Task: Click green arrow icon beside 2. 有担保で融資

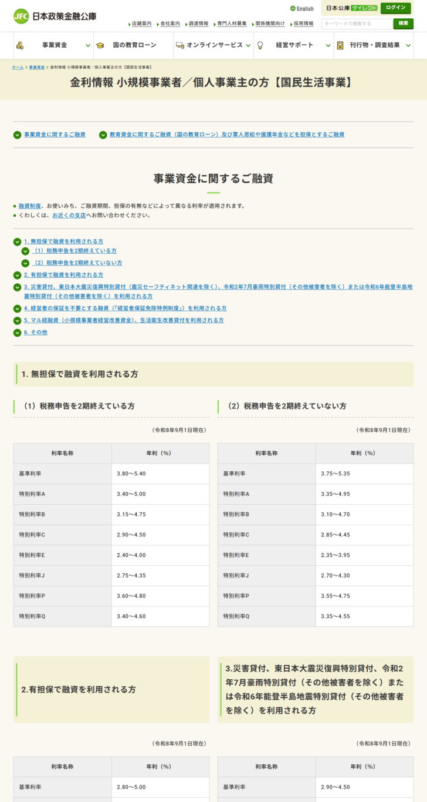Action: pos(17,275)
